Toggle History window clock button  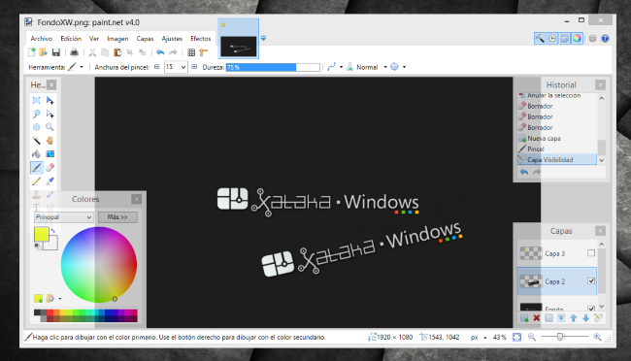[x=552, y=38]
